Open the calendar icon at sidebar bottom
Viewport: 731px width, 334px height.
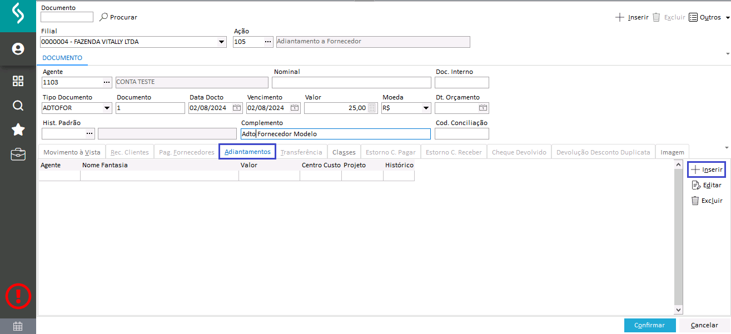tap(18, 326)
